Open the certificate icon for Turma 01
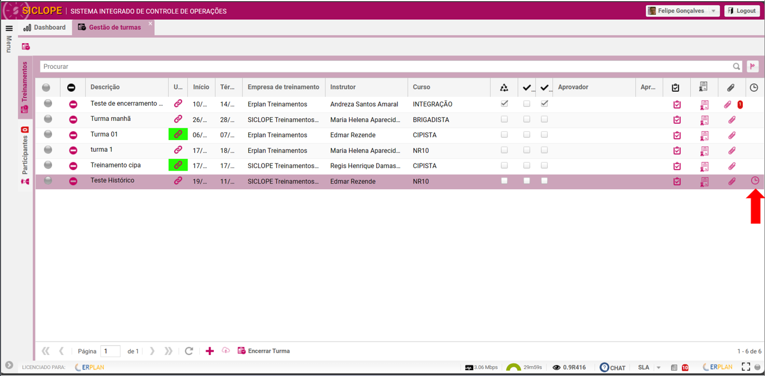This screenshot has width=765, height=376. tap(704, 135)
